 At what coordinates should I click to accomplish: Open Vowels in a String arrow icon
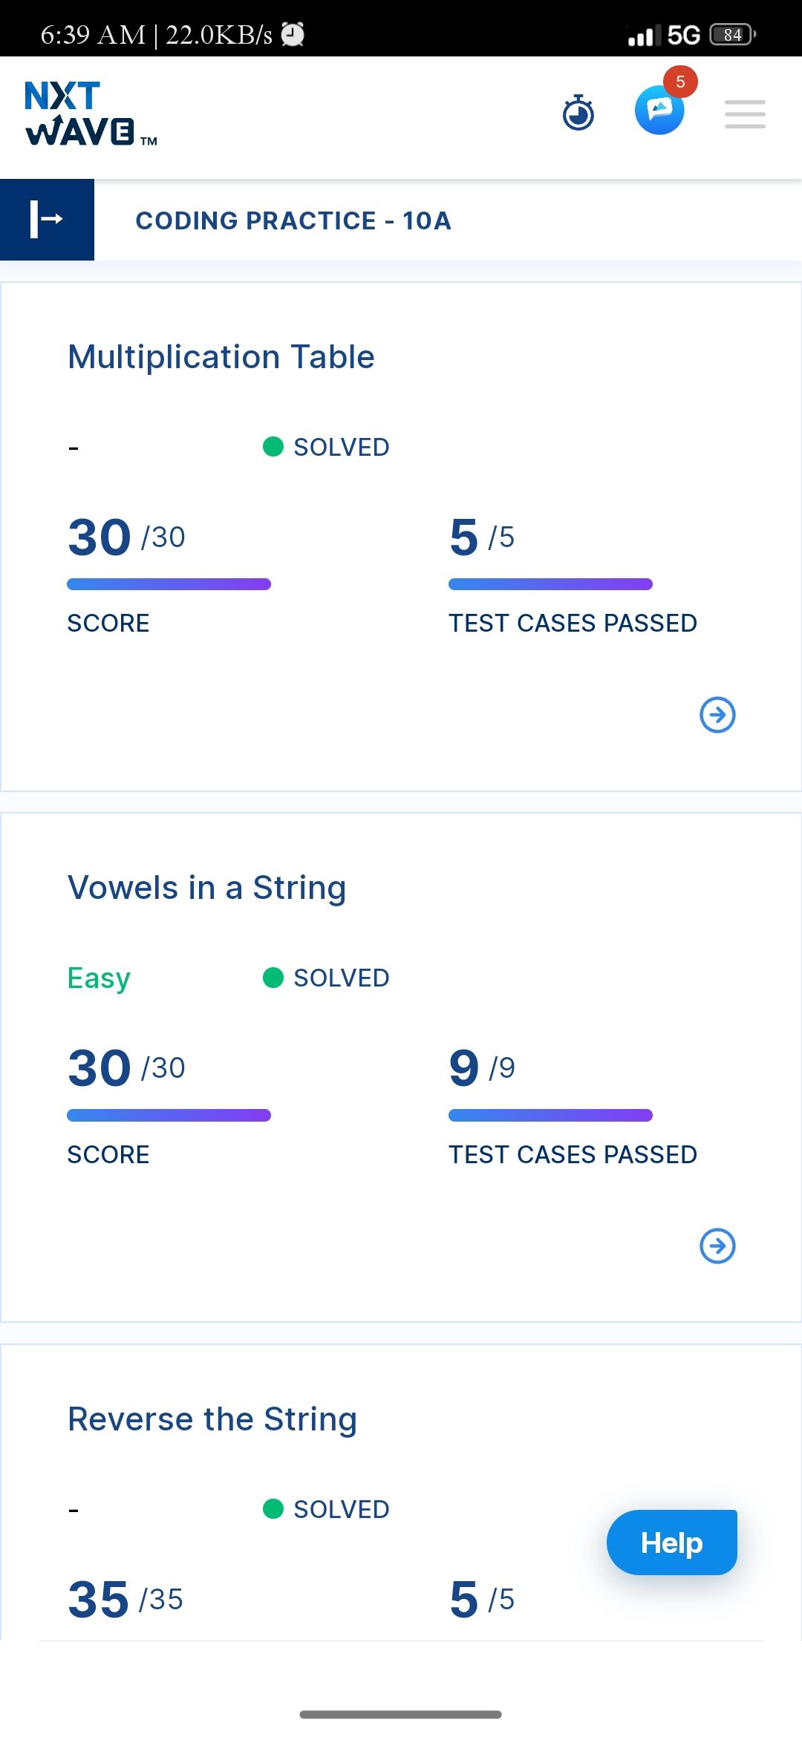point(717,1246)
